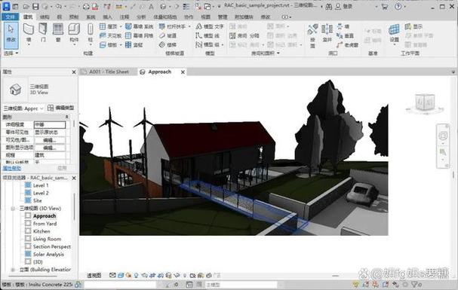This screenshot has width=458, height=290.
Task: Open the 栏杆扶手 (Railing) dropdown arrow
Action: 189,26
